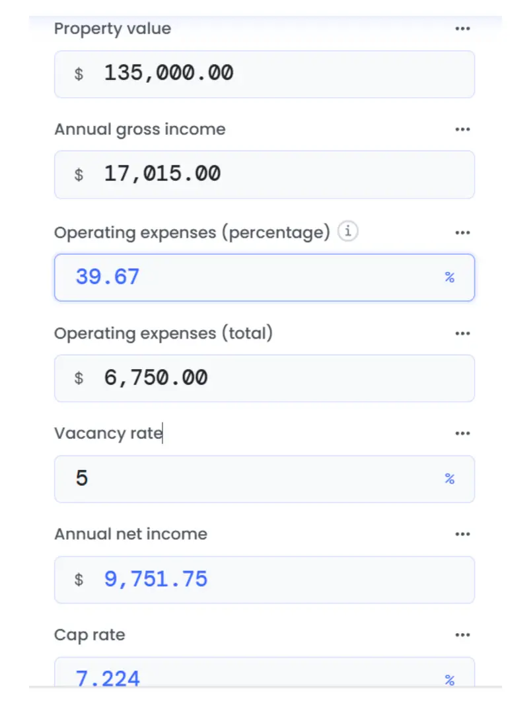Click the Cap rate label text

[89, 635]
